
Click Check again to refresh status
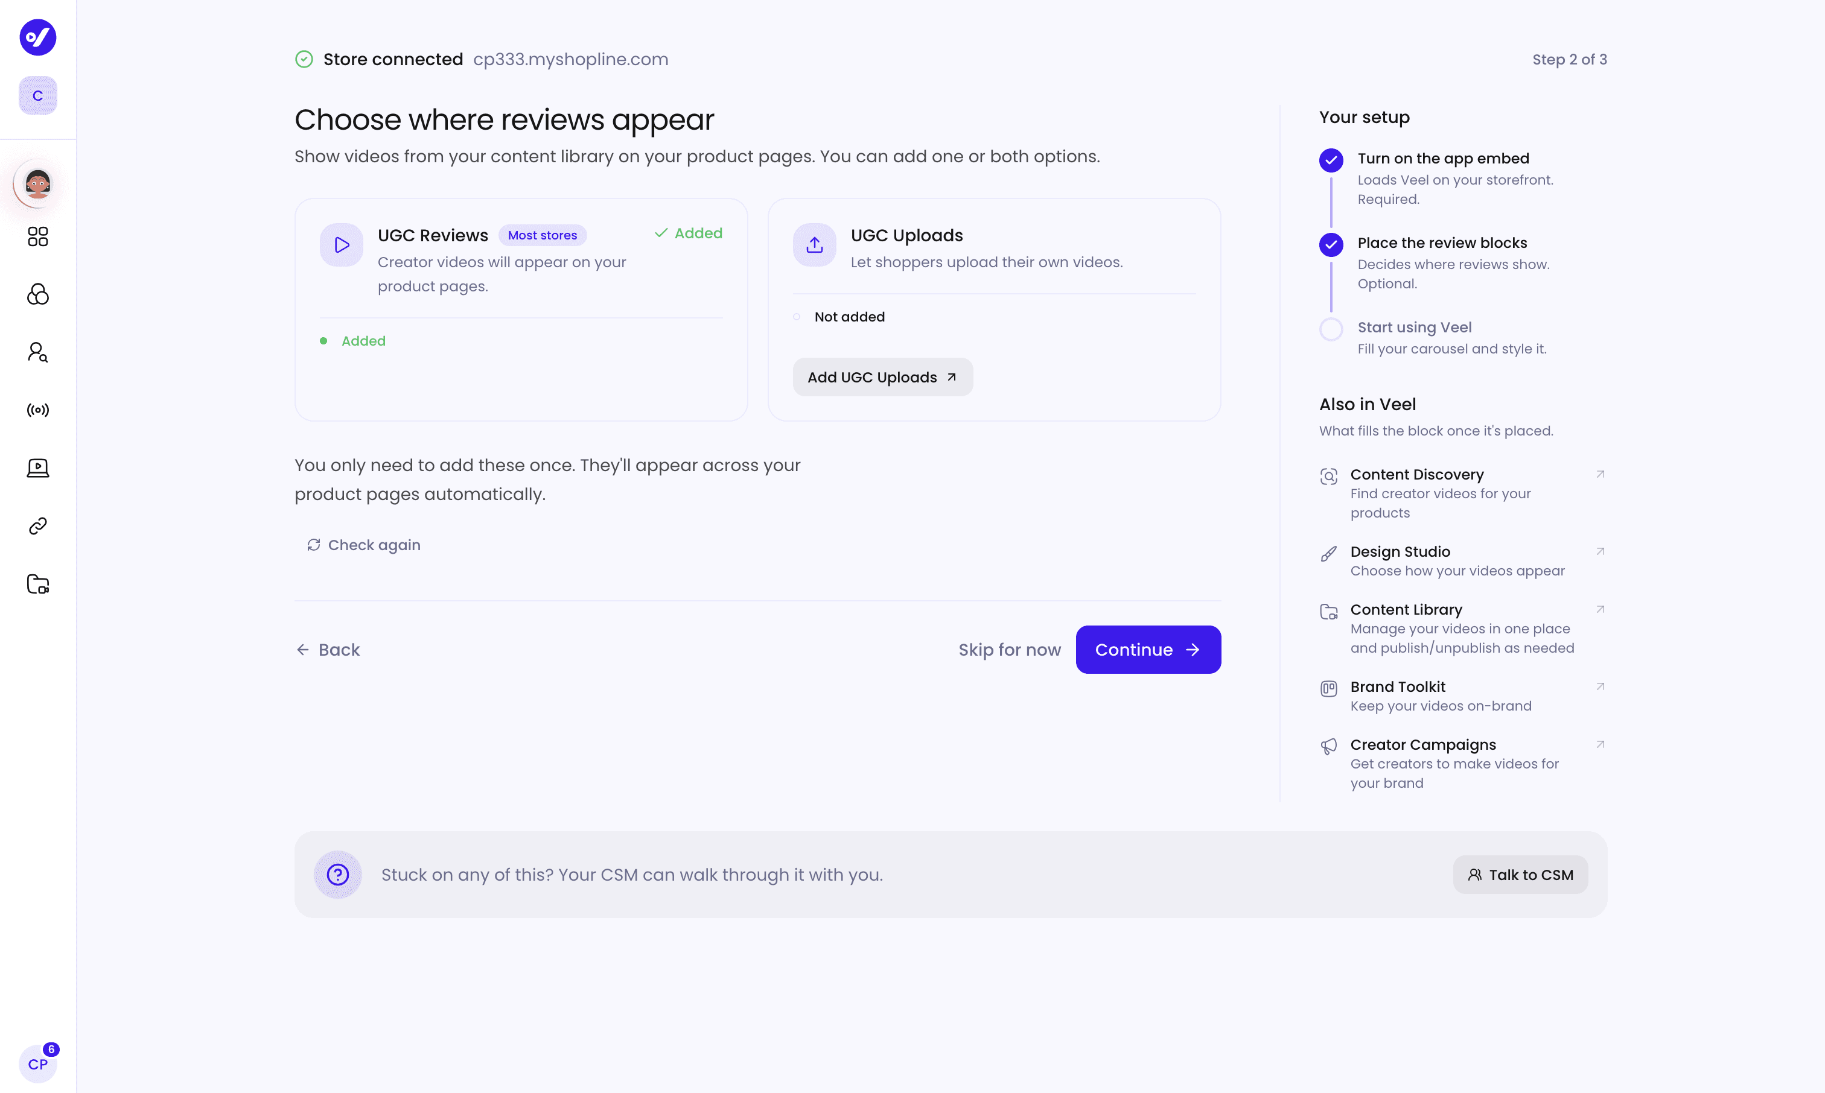[x=364, y=545]
